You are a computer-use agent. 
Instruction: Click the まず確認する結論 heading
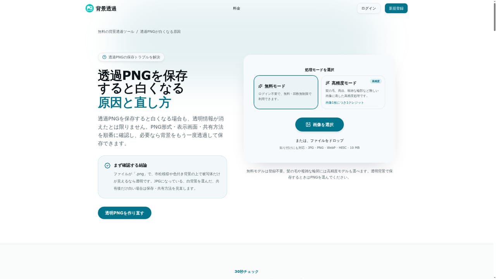tap(130, 165)
